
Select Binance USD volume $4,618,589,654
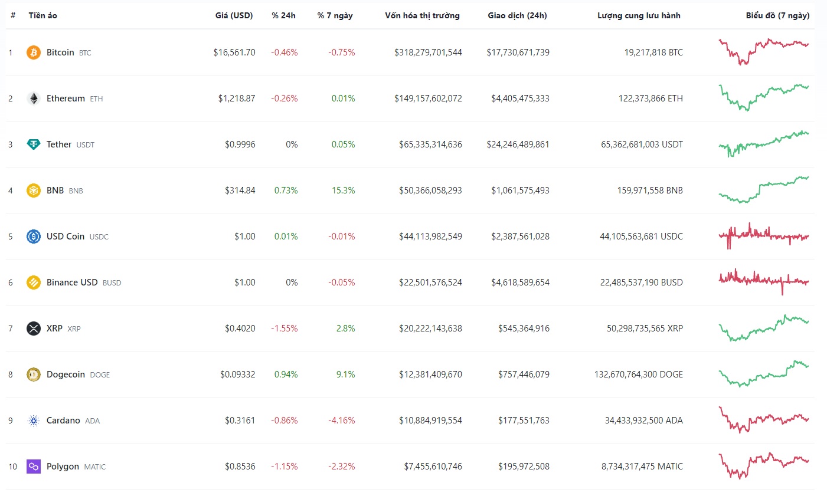521,283
